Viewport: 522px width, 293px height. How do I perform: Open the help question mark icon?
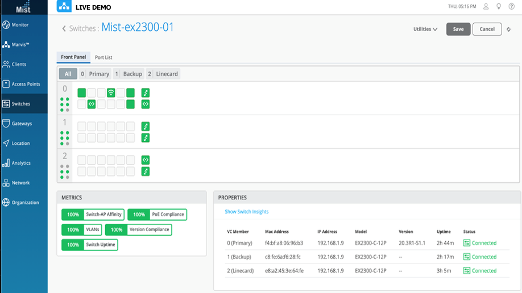point(512,7)
